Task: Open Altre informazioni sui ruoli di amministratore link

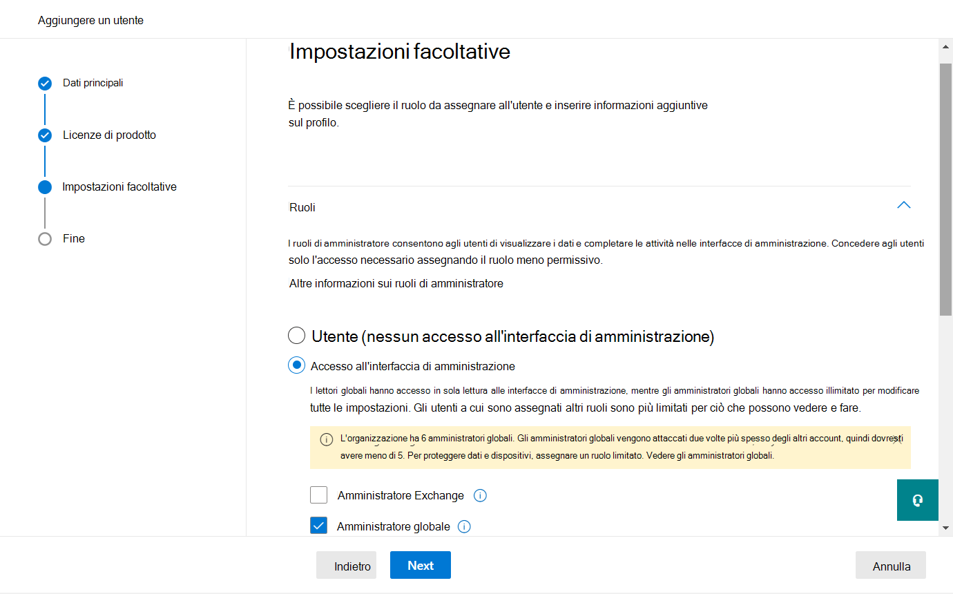Action: coord(396,283)
